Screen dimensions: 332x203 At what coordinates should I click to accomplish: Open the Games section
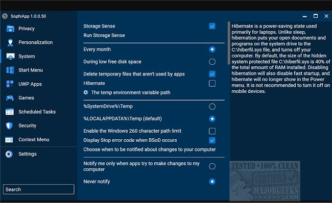(x=26, y=98)
